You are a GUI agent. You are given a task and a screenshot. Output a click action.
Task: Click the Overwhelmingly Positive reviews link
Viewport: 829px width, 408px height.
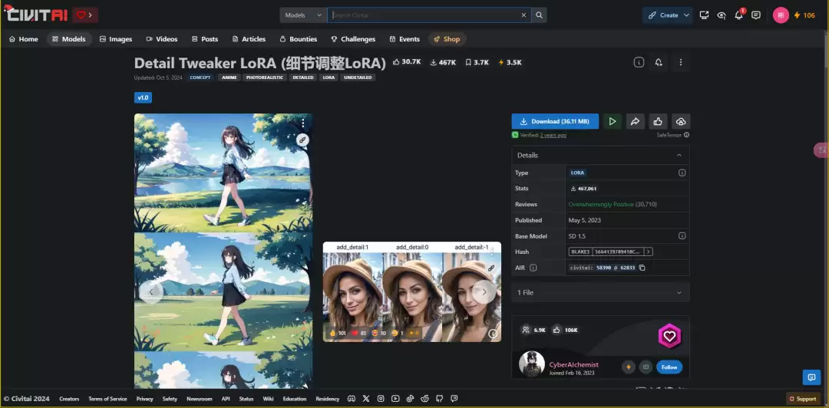coord(600,204)
